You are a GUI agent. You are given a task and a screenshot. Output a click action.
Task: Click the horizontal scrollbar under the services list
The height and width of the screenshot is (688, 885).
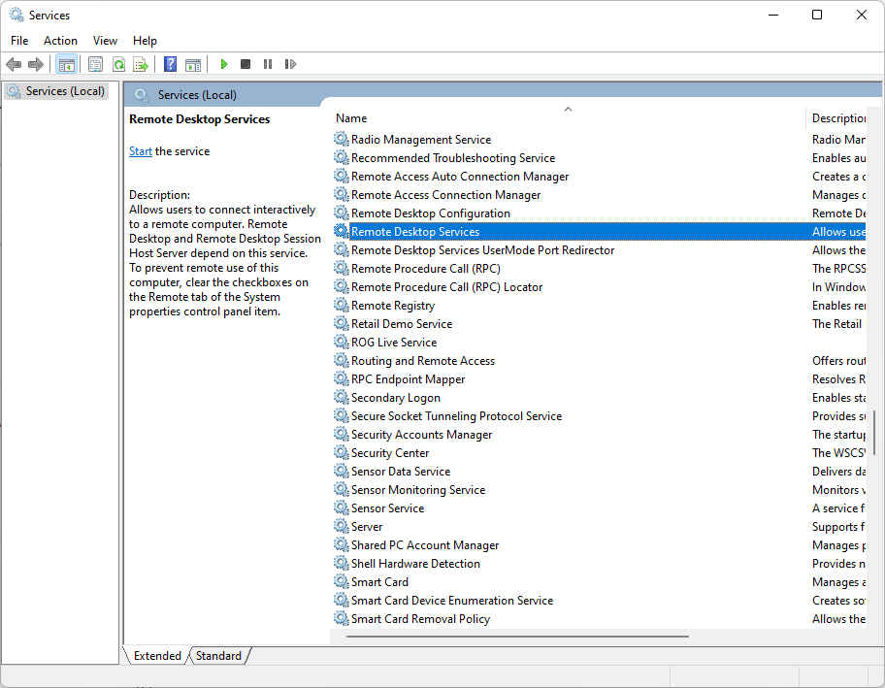(x=516, y=637)
